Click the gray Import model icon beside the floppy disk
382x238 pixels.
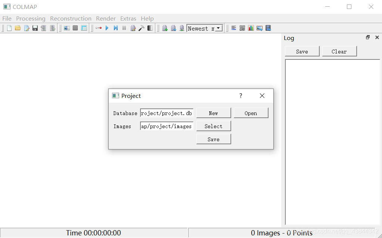click(44, 28)
